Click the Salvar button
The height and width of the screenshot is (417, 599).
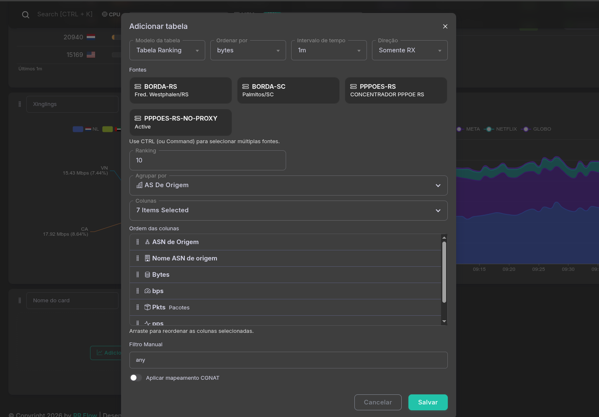click(x=428, y=402)
